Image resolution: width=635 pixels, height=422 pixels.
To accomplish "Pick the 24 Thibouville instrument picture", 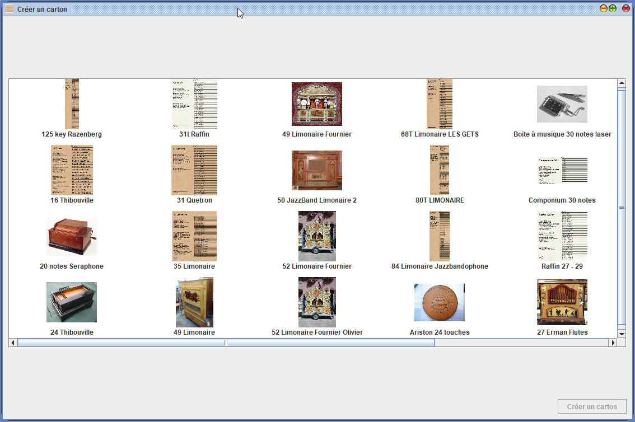I will tap(72, 302).
